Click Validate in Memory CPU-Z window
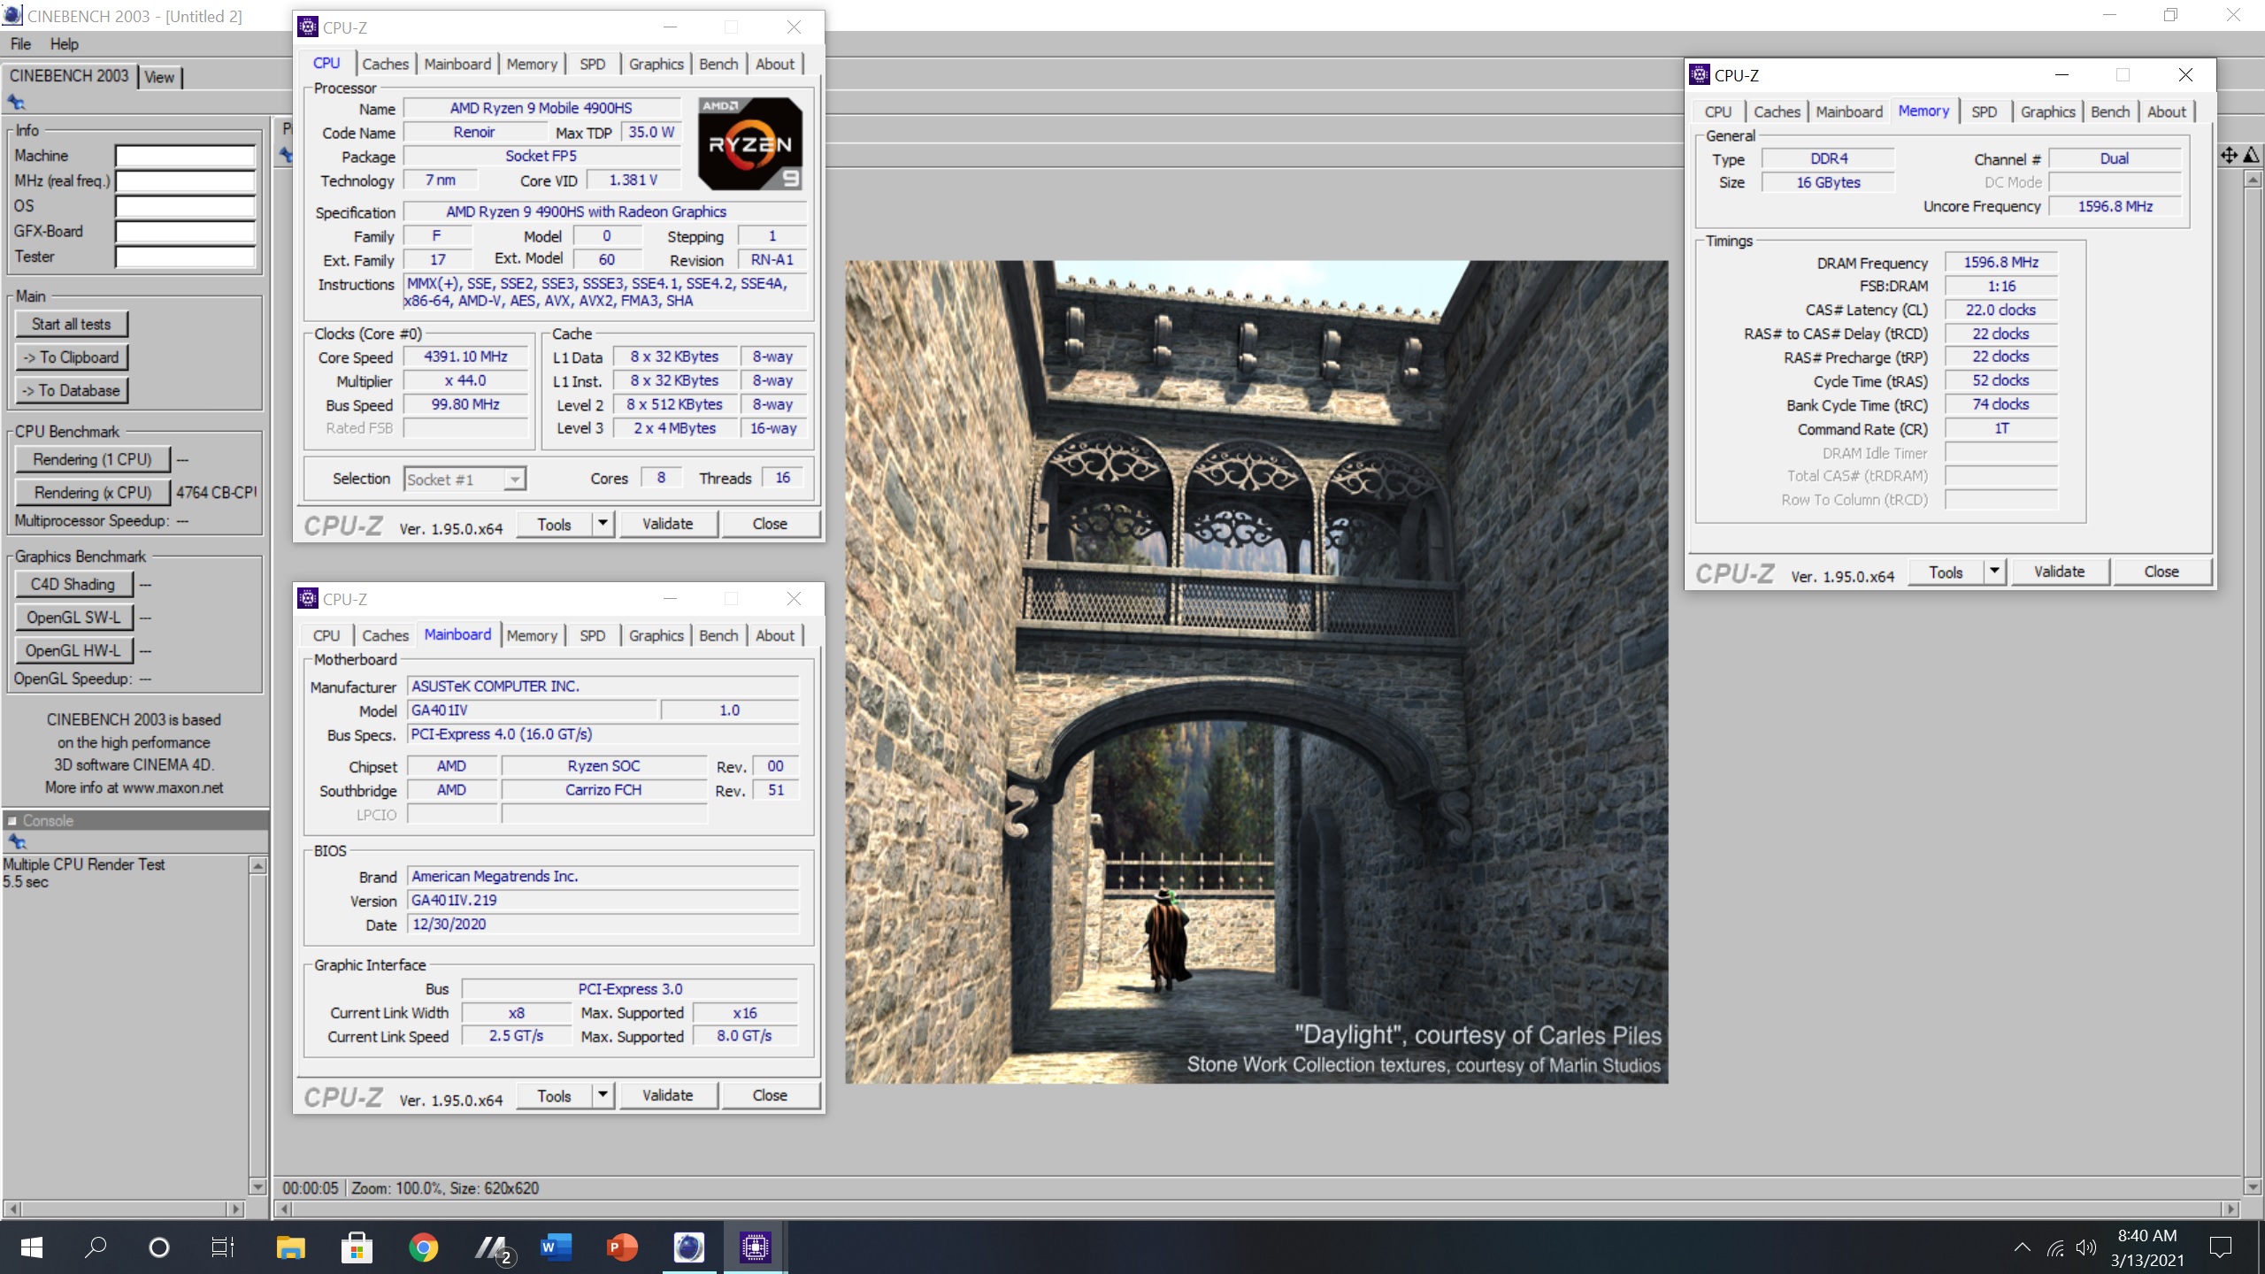This screenshot has height=1274, width=2265. pyautogui.click(x=2059, y=572)
